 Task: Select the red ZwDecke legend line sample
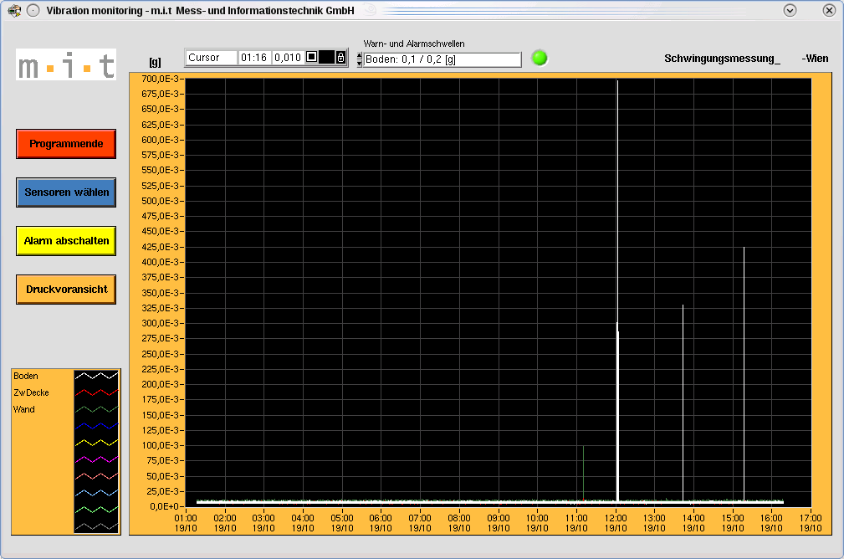[x=96, y=392]
